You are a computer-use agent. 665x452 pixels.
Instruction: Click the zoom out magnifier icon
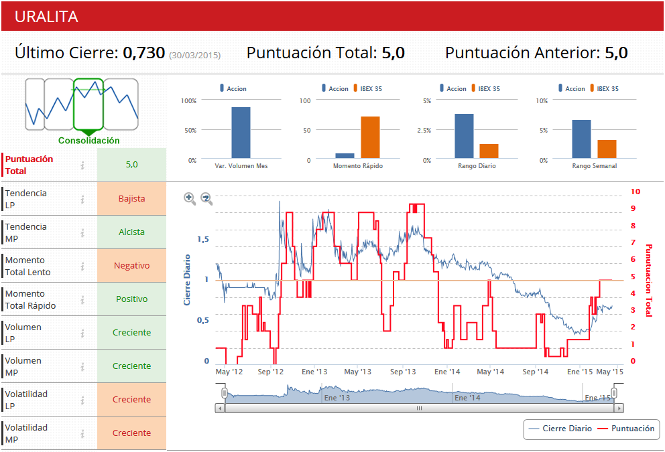pyautogui.click(x=206, y=198)
